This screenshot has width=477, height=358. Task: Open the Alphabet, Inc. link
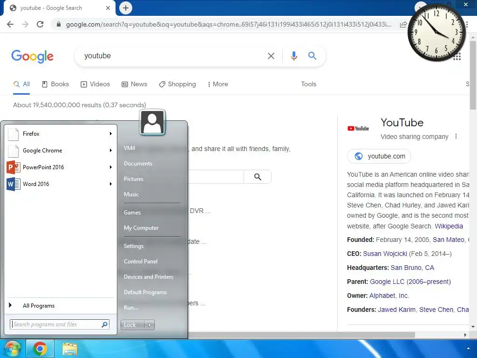(x=389, y=296)
